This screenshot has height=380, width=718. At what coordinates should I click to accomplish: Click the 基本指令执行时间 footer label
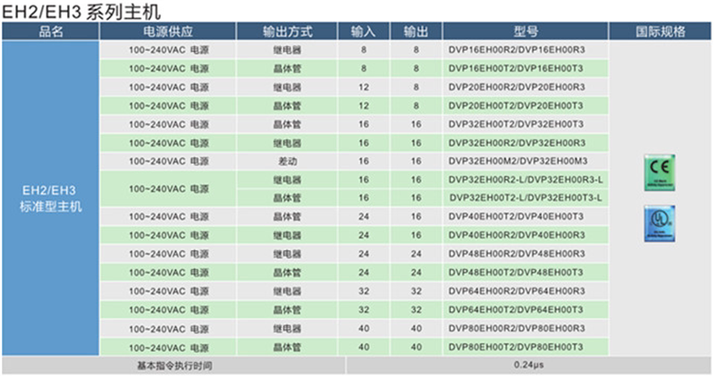pos(175,365)
